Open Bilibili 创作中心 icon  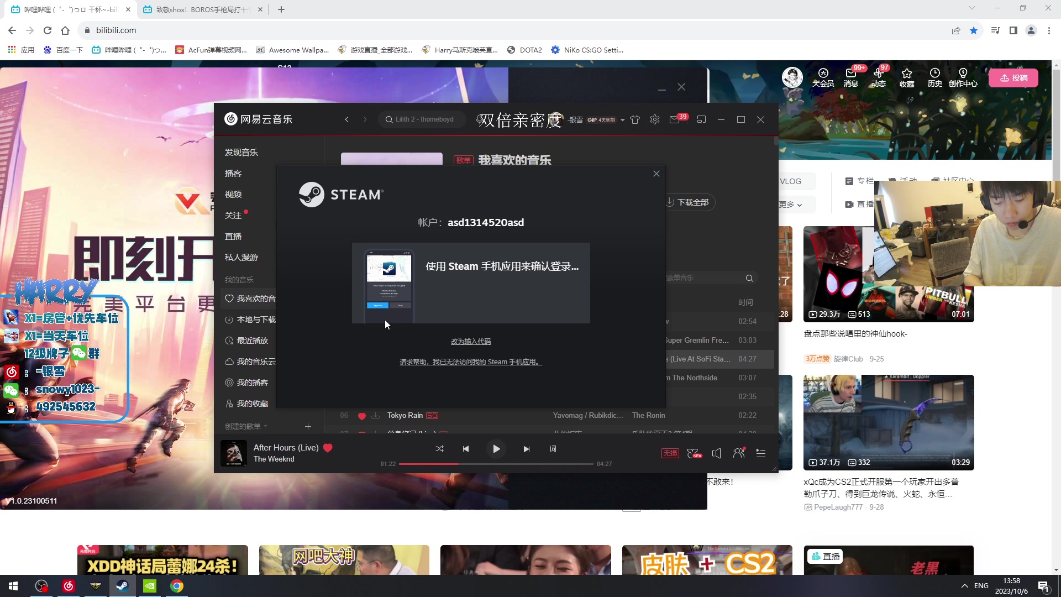click(963, 77)
